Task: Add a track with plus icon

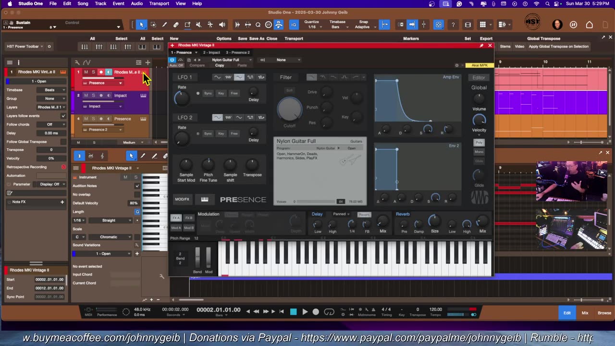Action: (148, 62)
